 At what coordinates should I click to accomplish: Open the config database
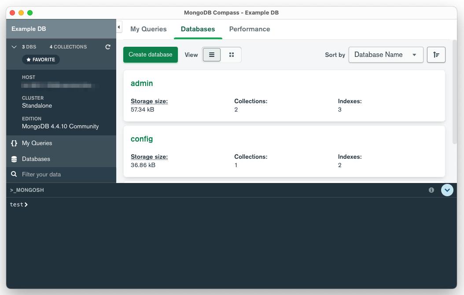pyautogui.click(x=142, y=139)
